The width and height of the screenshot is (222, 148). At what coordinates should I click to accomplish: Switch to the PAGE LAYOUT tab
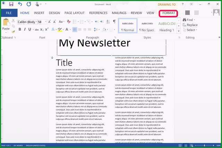(75, 13)
